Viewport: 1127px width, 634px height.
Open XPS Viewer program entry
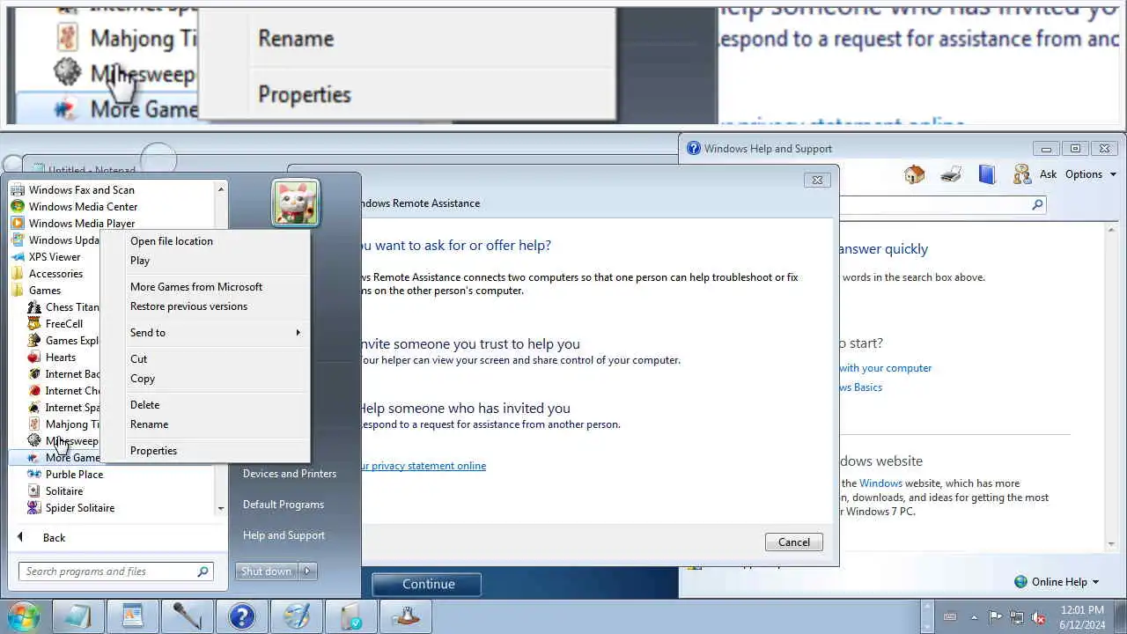tap(55, 256)
